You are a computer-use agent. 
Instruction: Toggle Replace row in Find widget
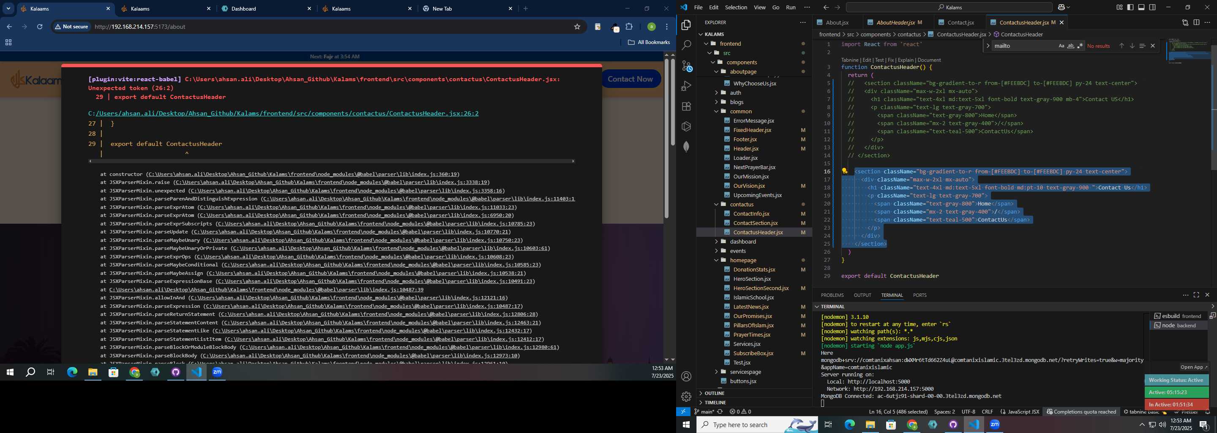[x=988, y=46]
